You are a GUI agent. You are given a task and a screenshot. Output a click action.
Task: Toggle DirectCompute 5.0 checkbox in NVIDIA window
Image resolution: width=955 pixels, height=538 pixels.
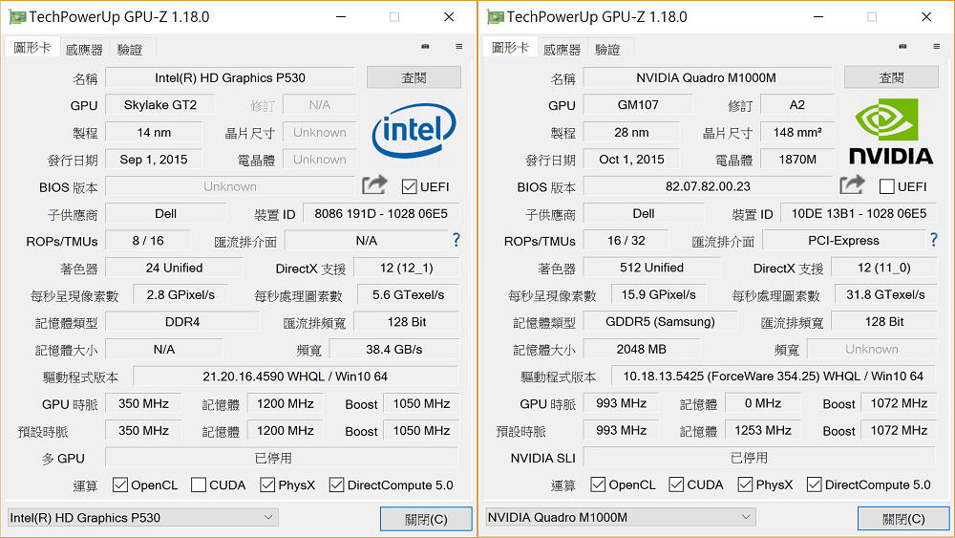(x=814, y=485)
